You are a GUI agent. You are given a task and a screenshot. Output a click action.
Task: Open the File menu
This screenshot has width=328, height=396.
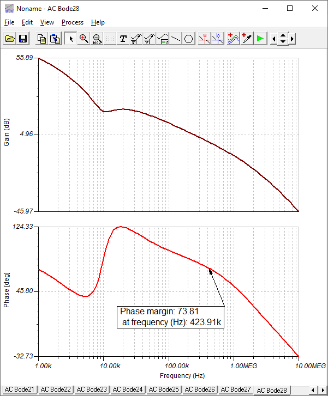9,22
